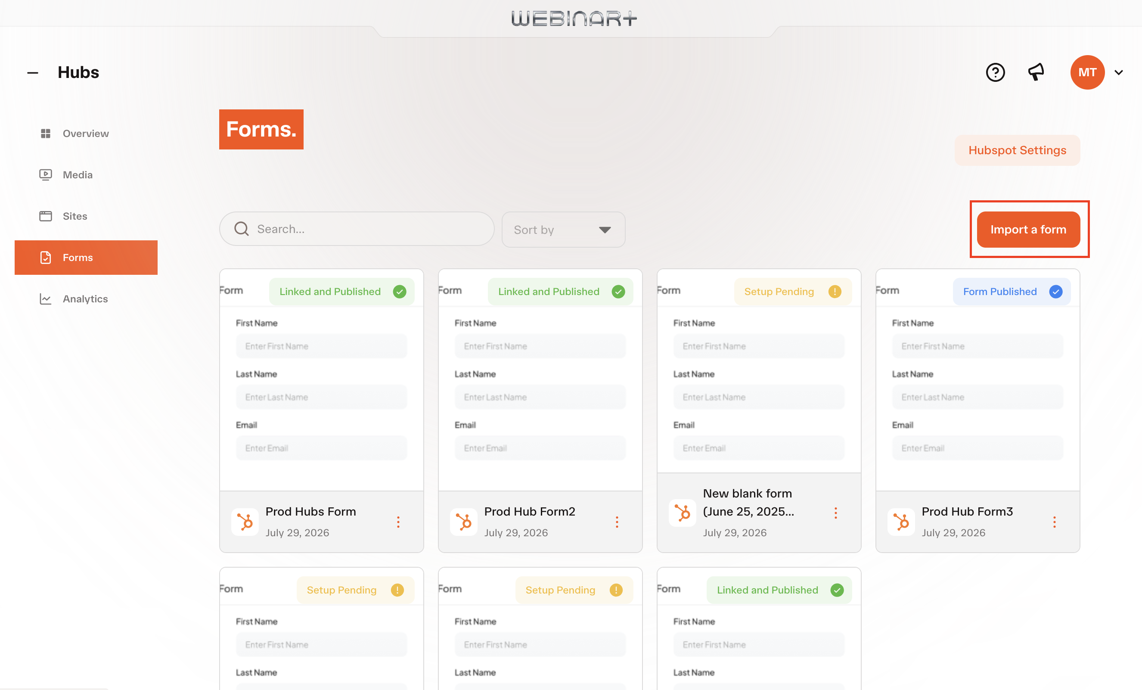Click the WEBINAR+ logo
The image size is (1142, 690).
pyautogui.click(x=574, y=19)
